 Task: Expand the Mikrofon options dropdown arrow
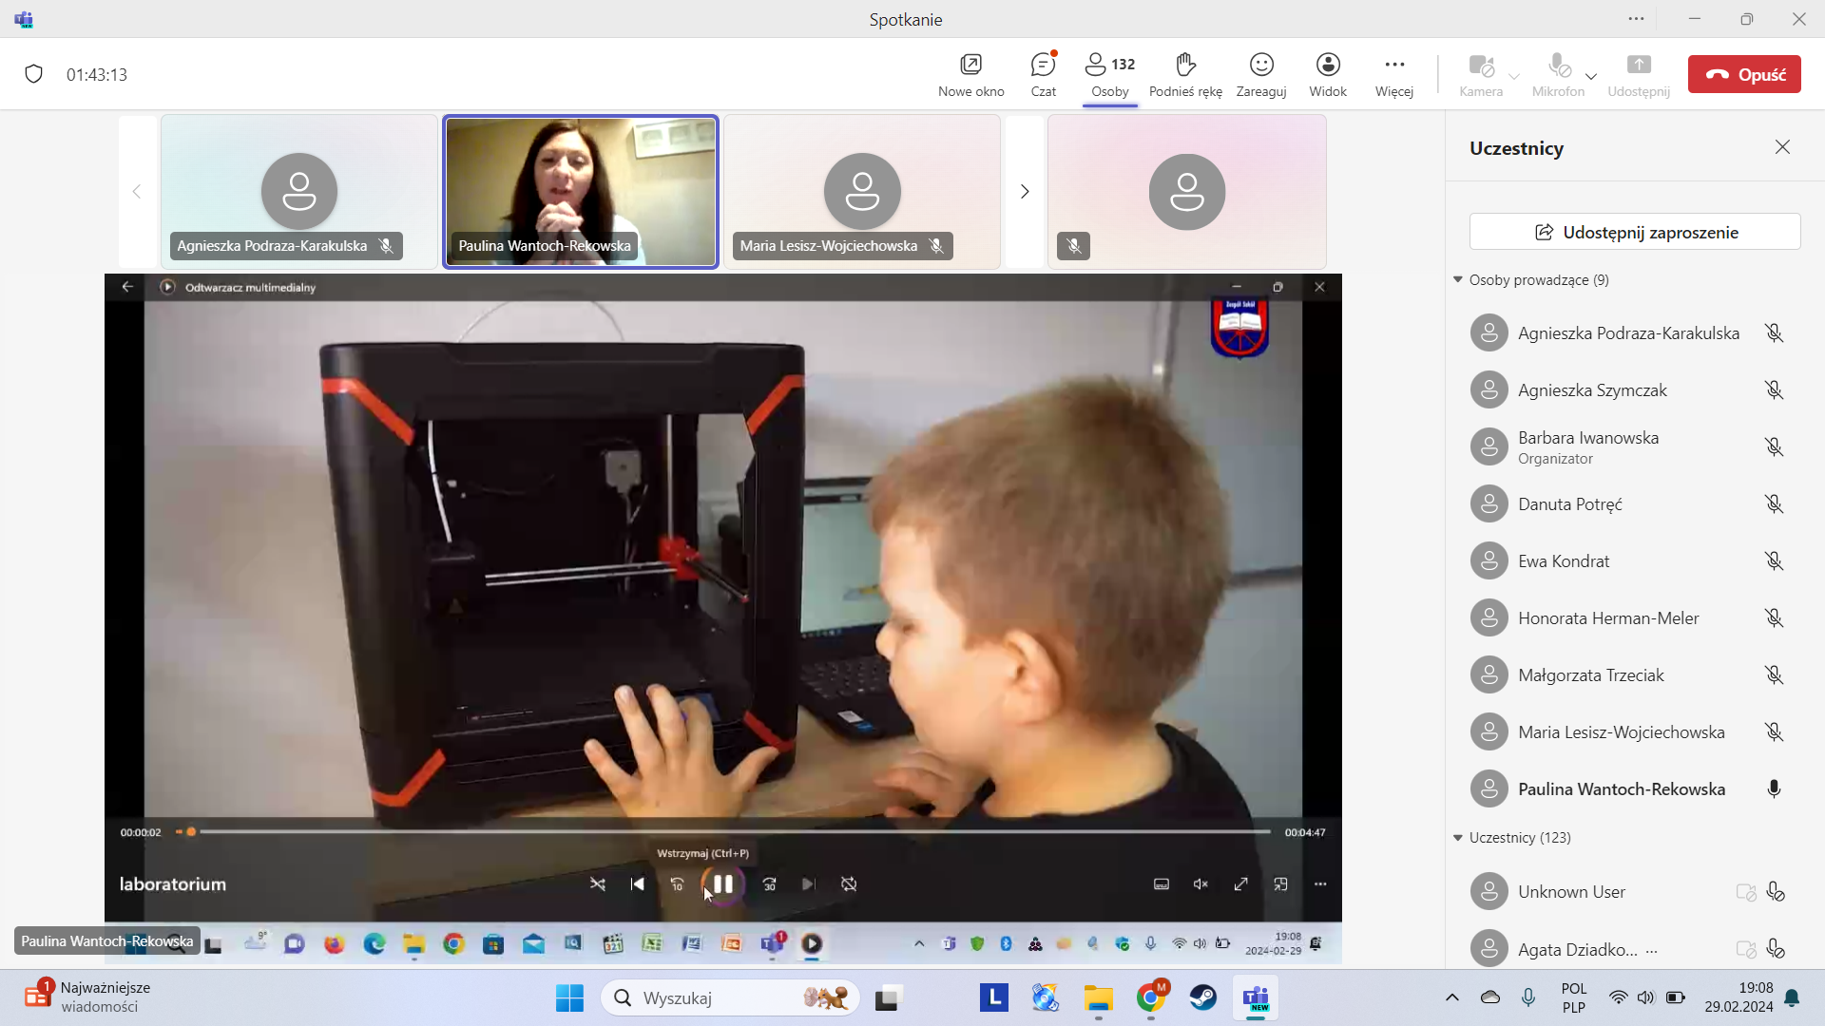click(x=1591, y=76)
